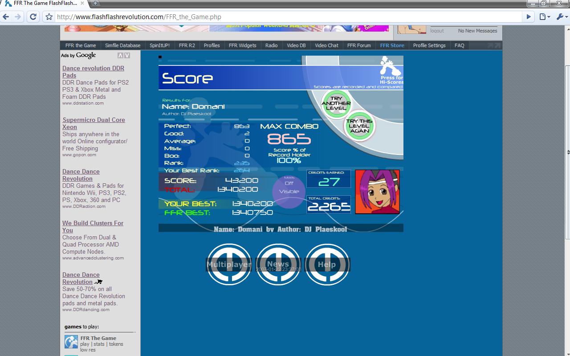
Task: Click the logout link
Action: click(x=437, y=31)
